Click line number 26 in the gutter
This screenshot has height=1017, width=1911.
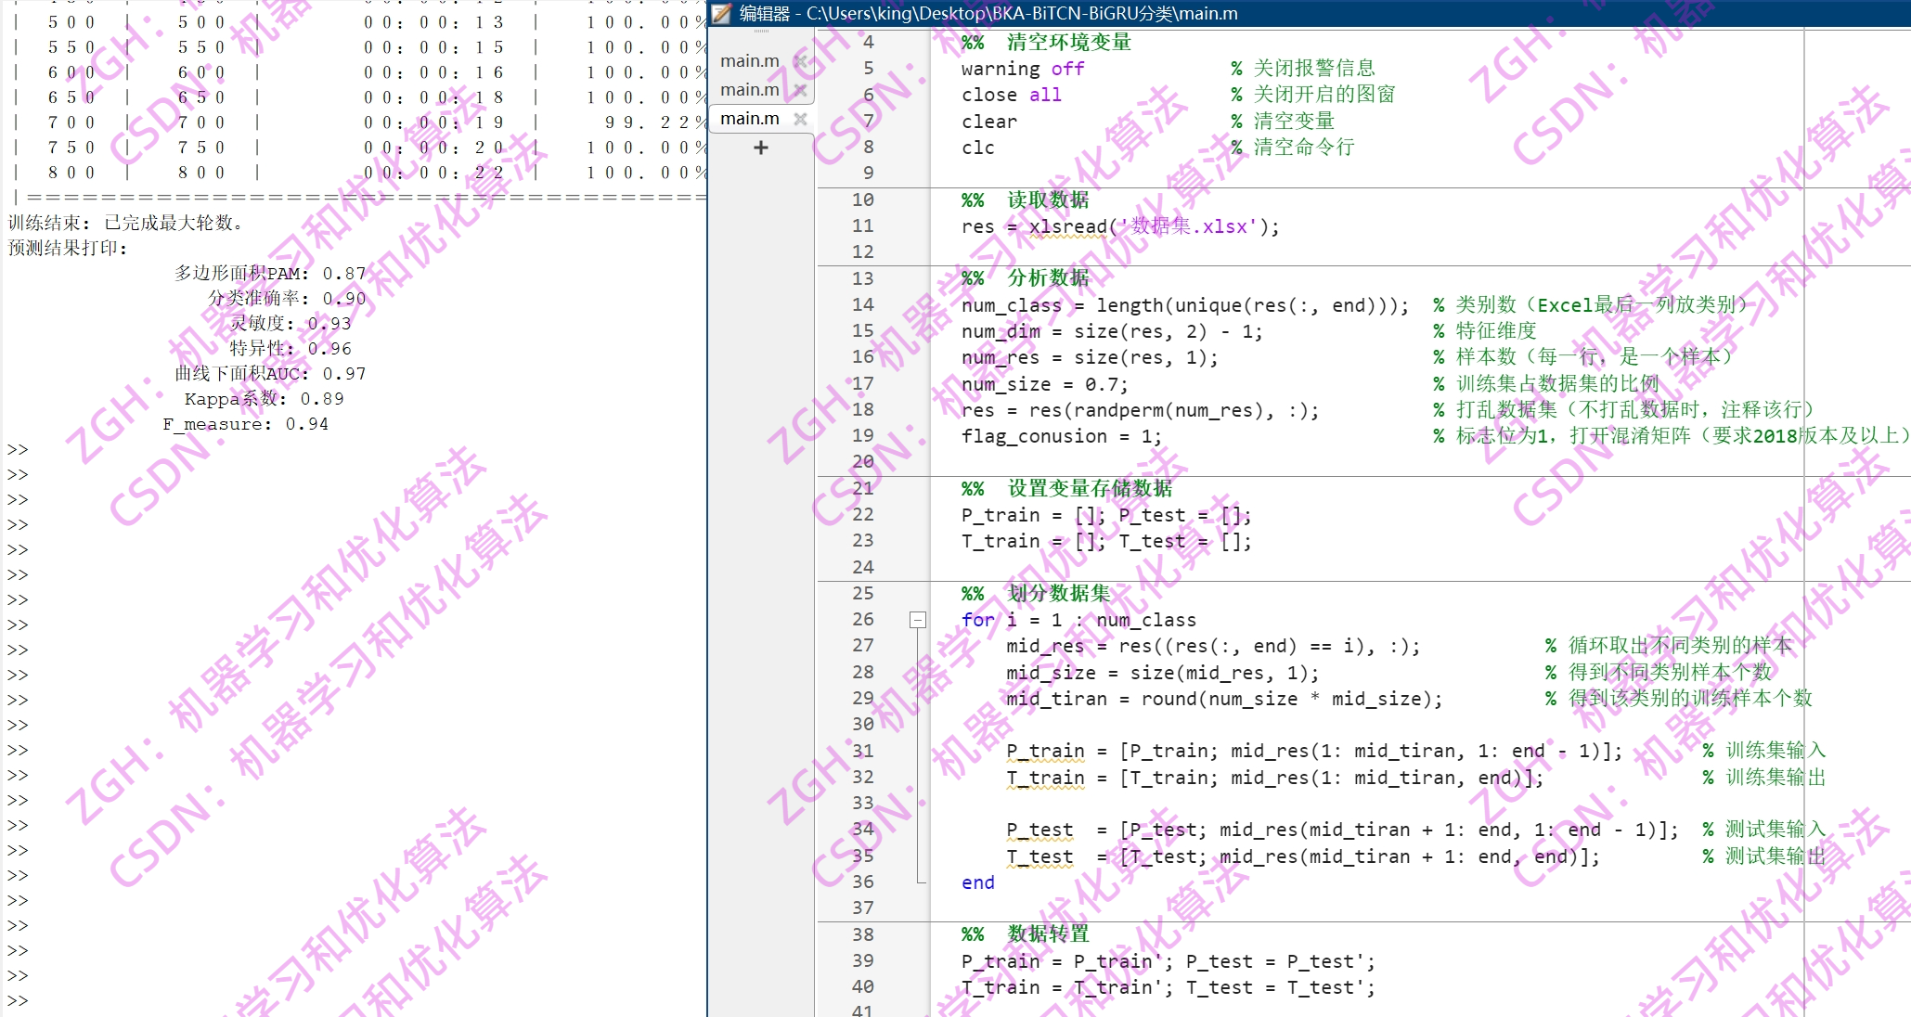862,619
